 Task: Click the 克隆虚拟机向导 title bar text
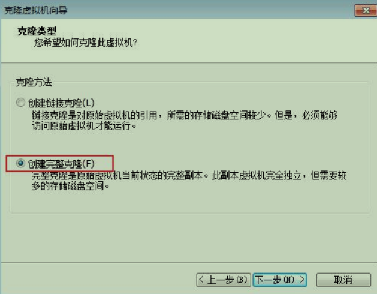(x=36, y=10)
